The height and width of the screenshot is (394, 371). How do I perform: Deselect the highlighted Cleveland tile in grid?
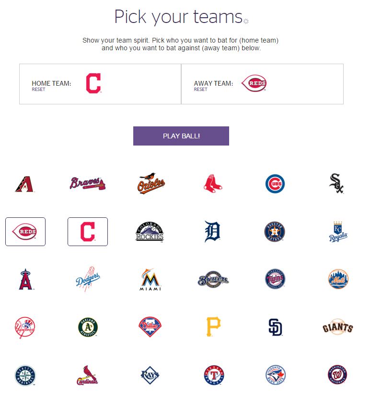pos(88,232)
